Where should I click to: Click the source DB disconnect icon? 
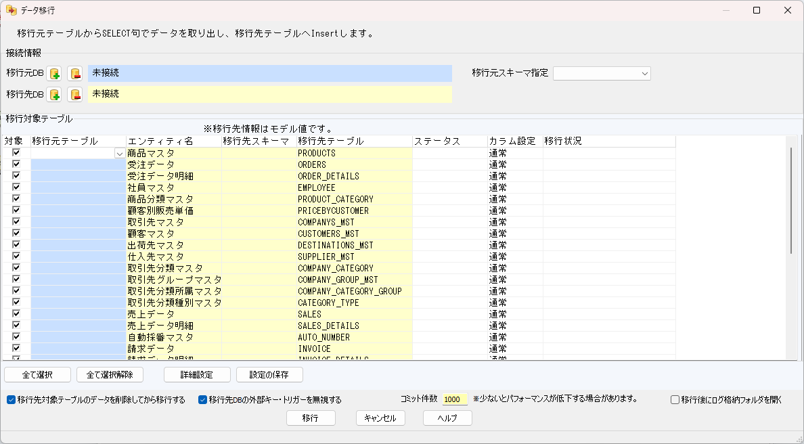tap(75, 73)
